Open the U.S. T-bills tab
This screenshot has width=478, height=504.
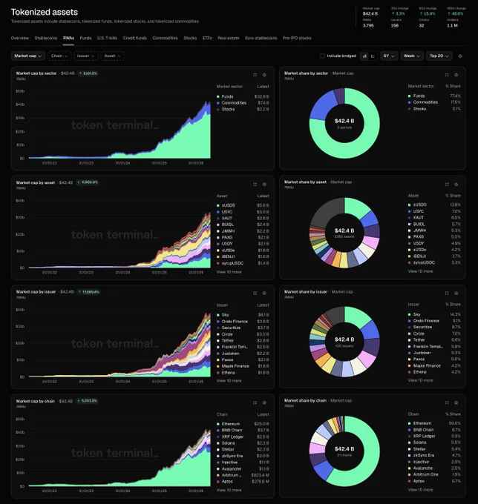[107, 38]
